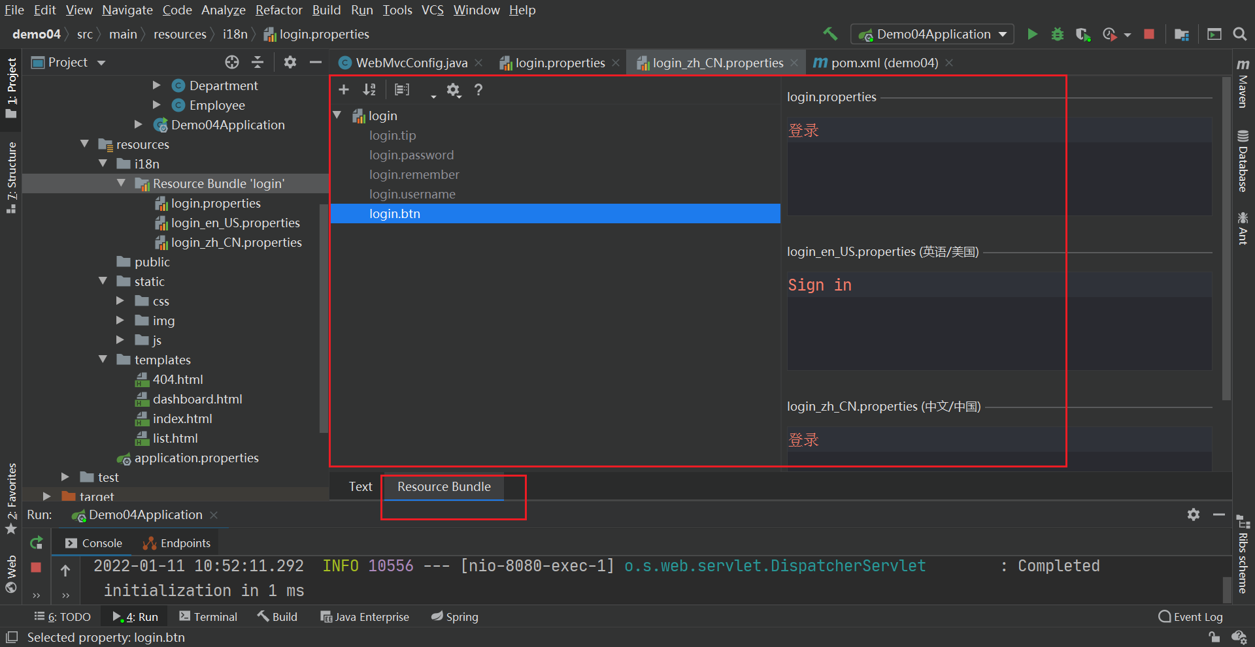Collapse the resources folder

coord(84,144)
